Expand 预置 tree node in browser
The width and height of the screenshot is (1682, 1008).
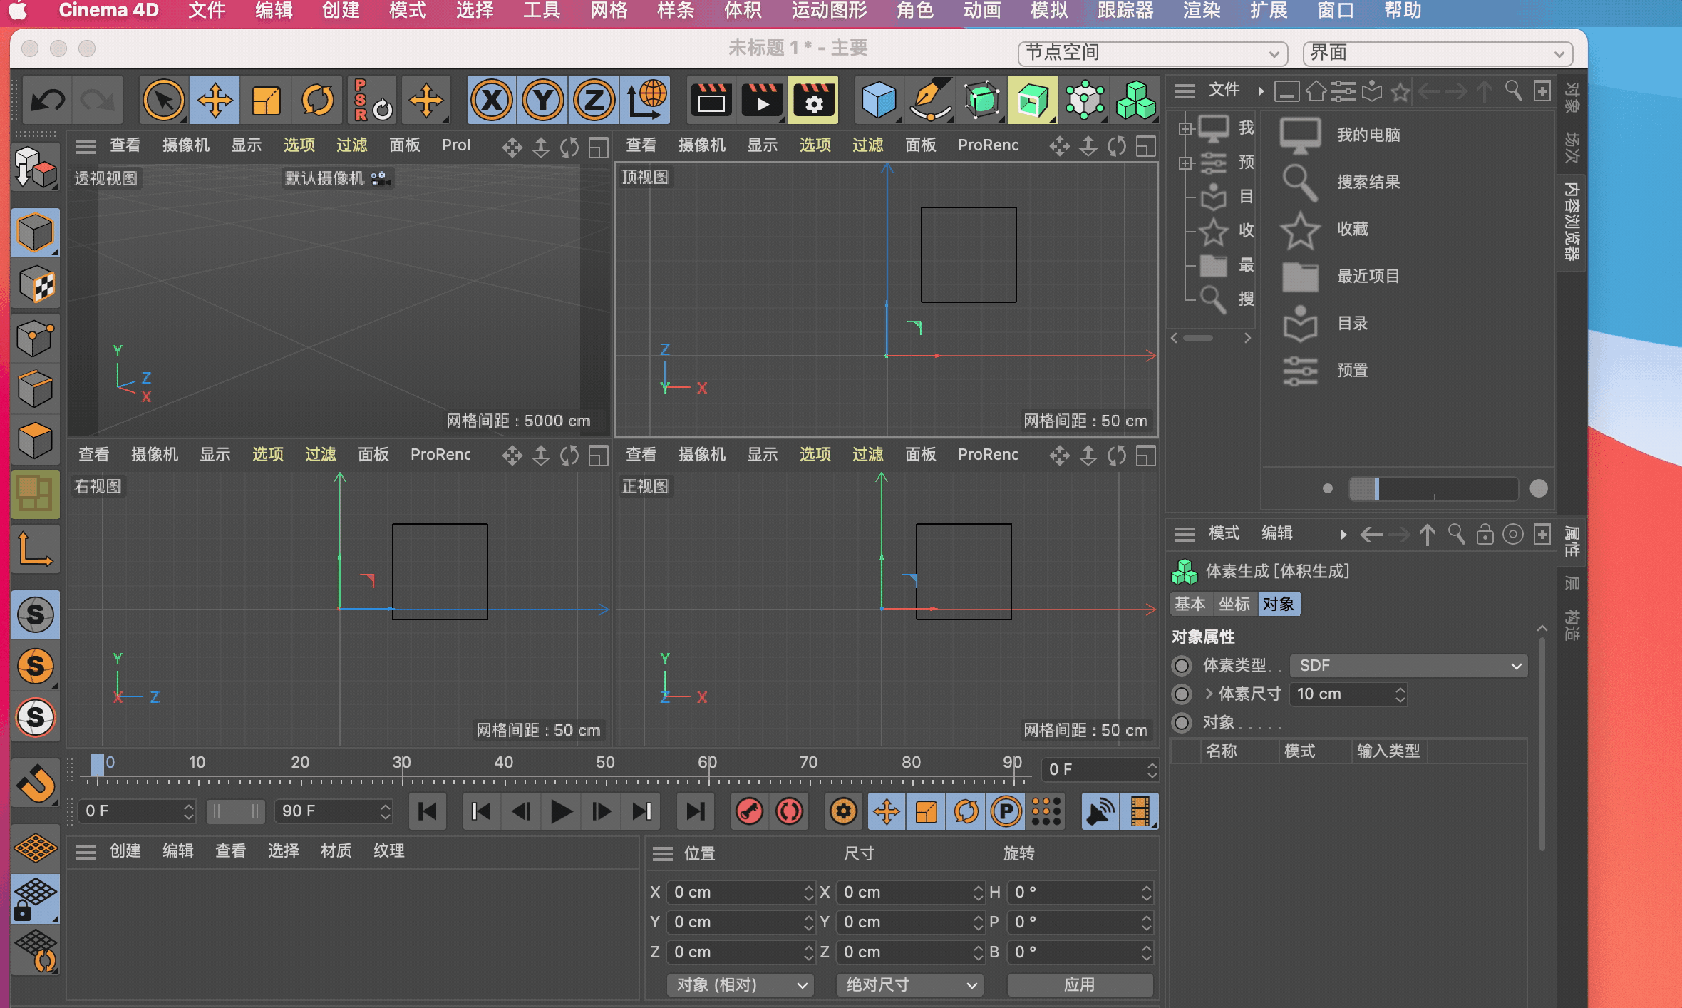[x=1185, y=163]
